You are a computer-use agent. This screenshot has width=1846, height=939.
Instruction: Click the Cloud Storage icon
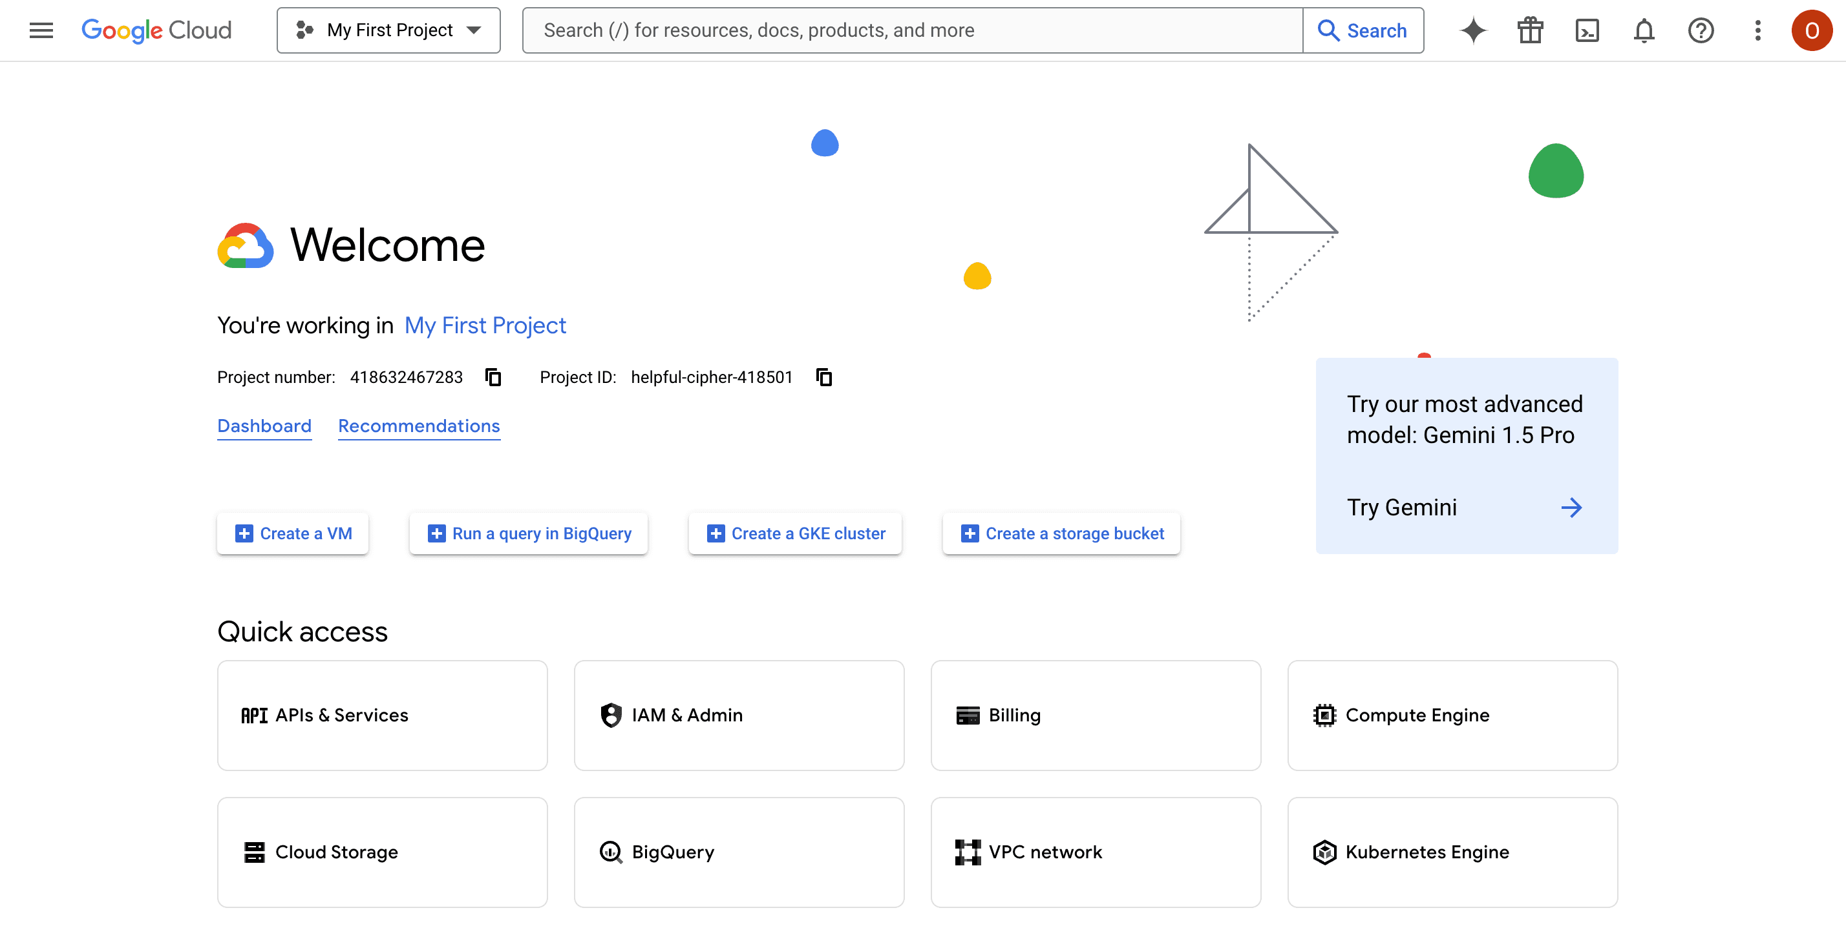point(253,852)
